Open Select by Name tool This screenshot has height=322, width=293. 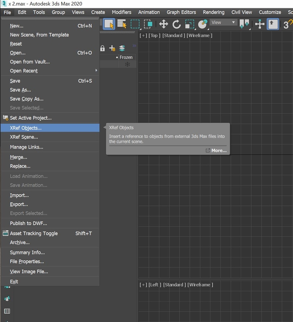tap(122, 24)
